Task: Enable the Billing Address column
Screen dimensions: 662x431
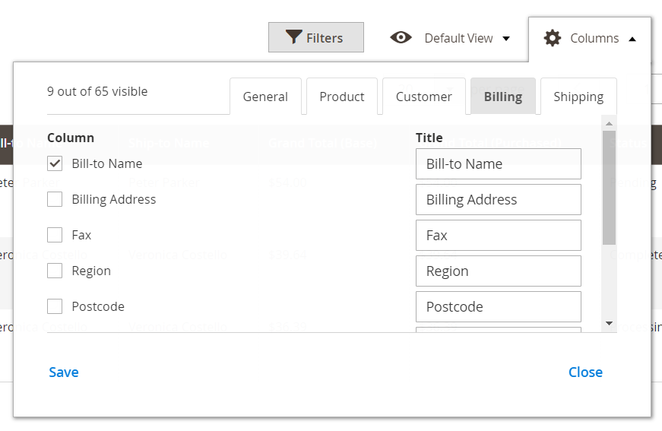Action: [x=55, y=199]
